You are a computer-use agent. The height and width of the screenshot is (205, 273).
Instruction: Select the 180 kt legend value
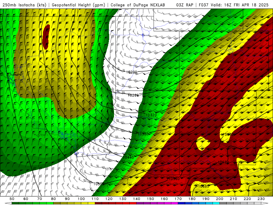click(x=192, y=199)
